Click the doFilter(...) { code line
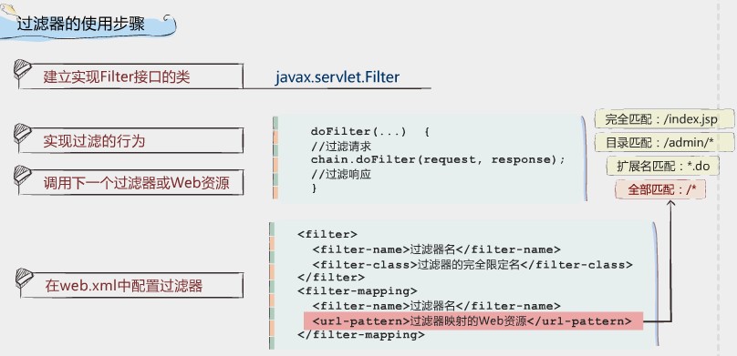This screenshot has height=356, width=737. 370,132
